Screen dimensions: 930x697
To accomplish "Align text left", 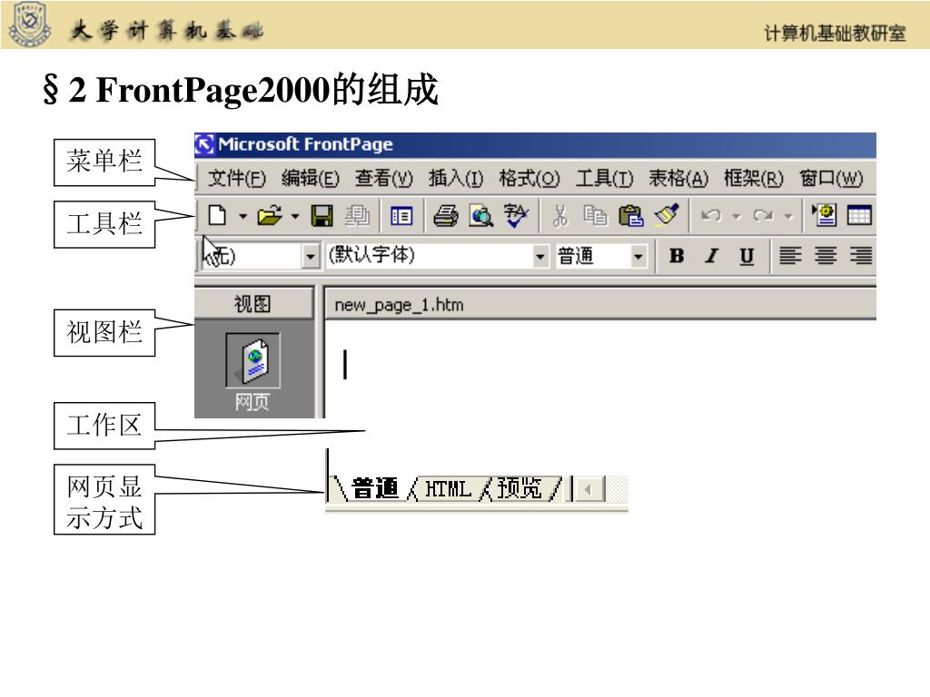I will pos(790,256).
